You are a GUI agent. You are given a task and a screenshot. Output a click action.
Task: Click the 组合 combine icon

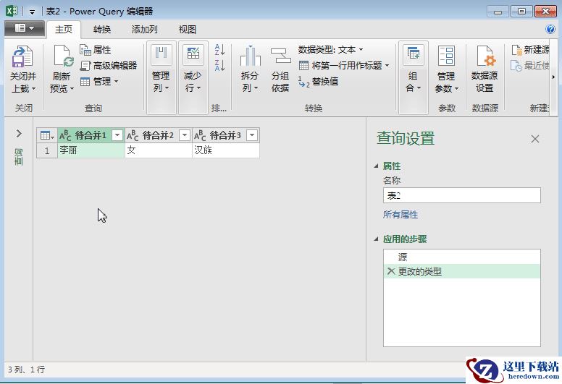point(414,54)
